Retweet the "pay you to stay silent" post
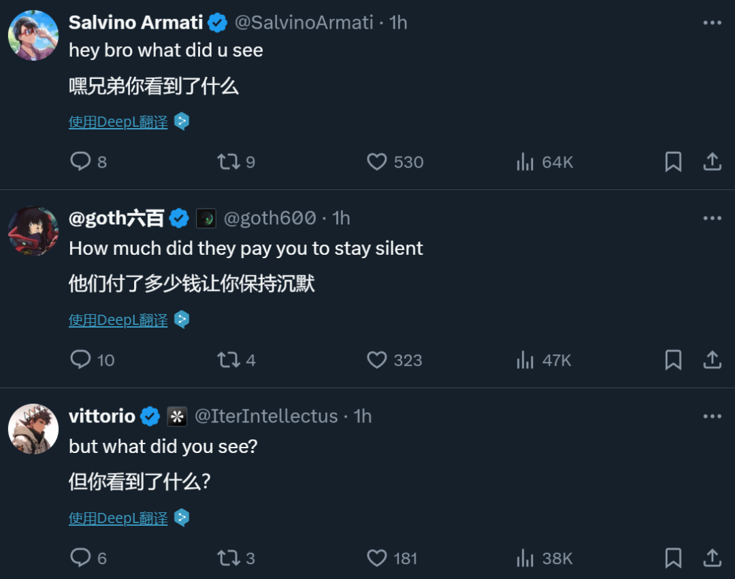The width and height of the screenshot is (735, 579). click(x=227, y=360)
